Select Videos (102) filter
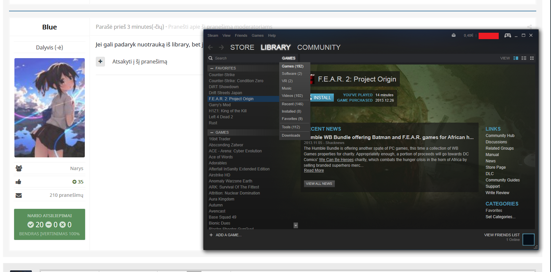The height and width of the screenshot is (272, 551). [x=295, y=96]
